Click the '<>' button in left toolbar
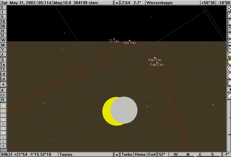This screenshot has height=157, width=231. [x=3, y=95]
